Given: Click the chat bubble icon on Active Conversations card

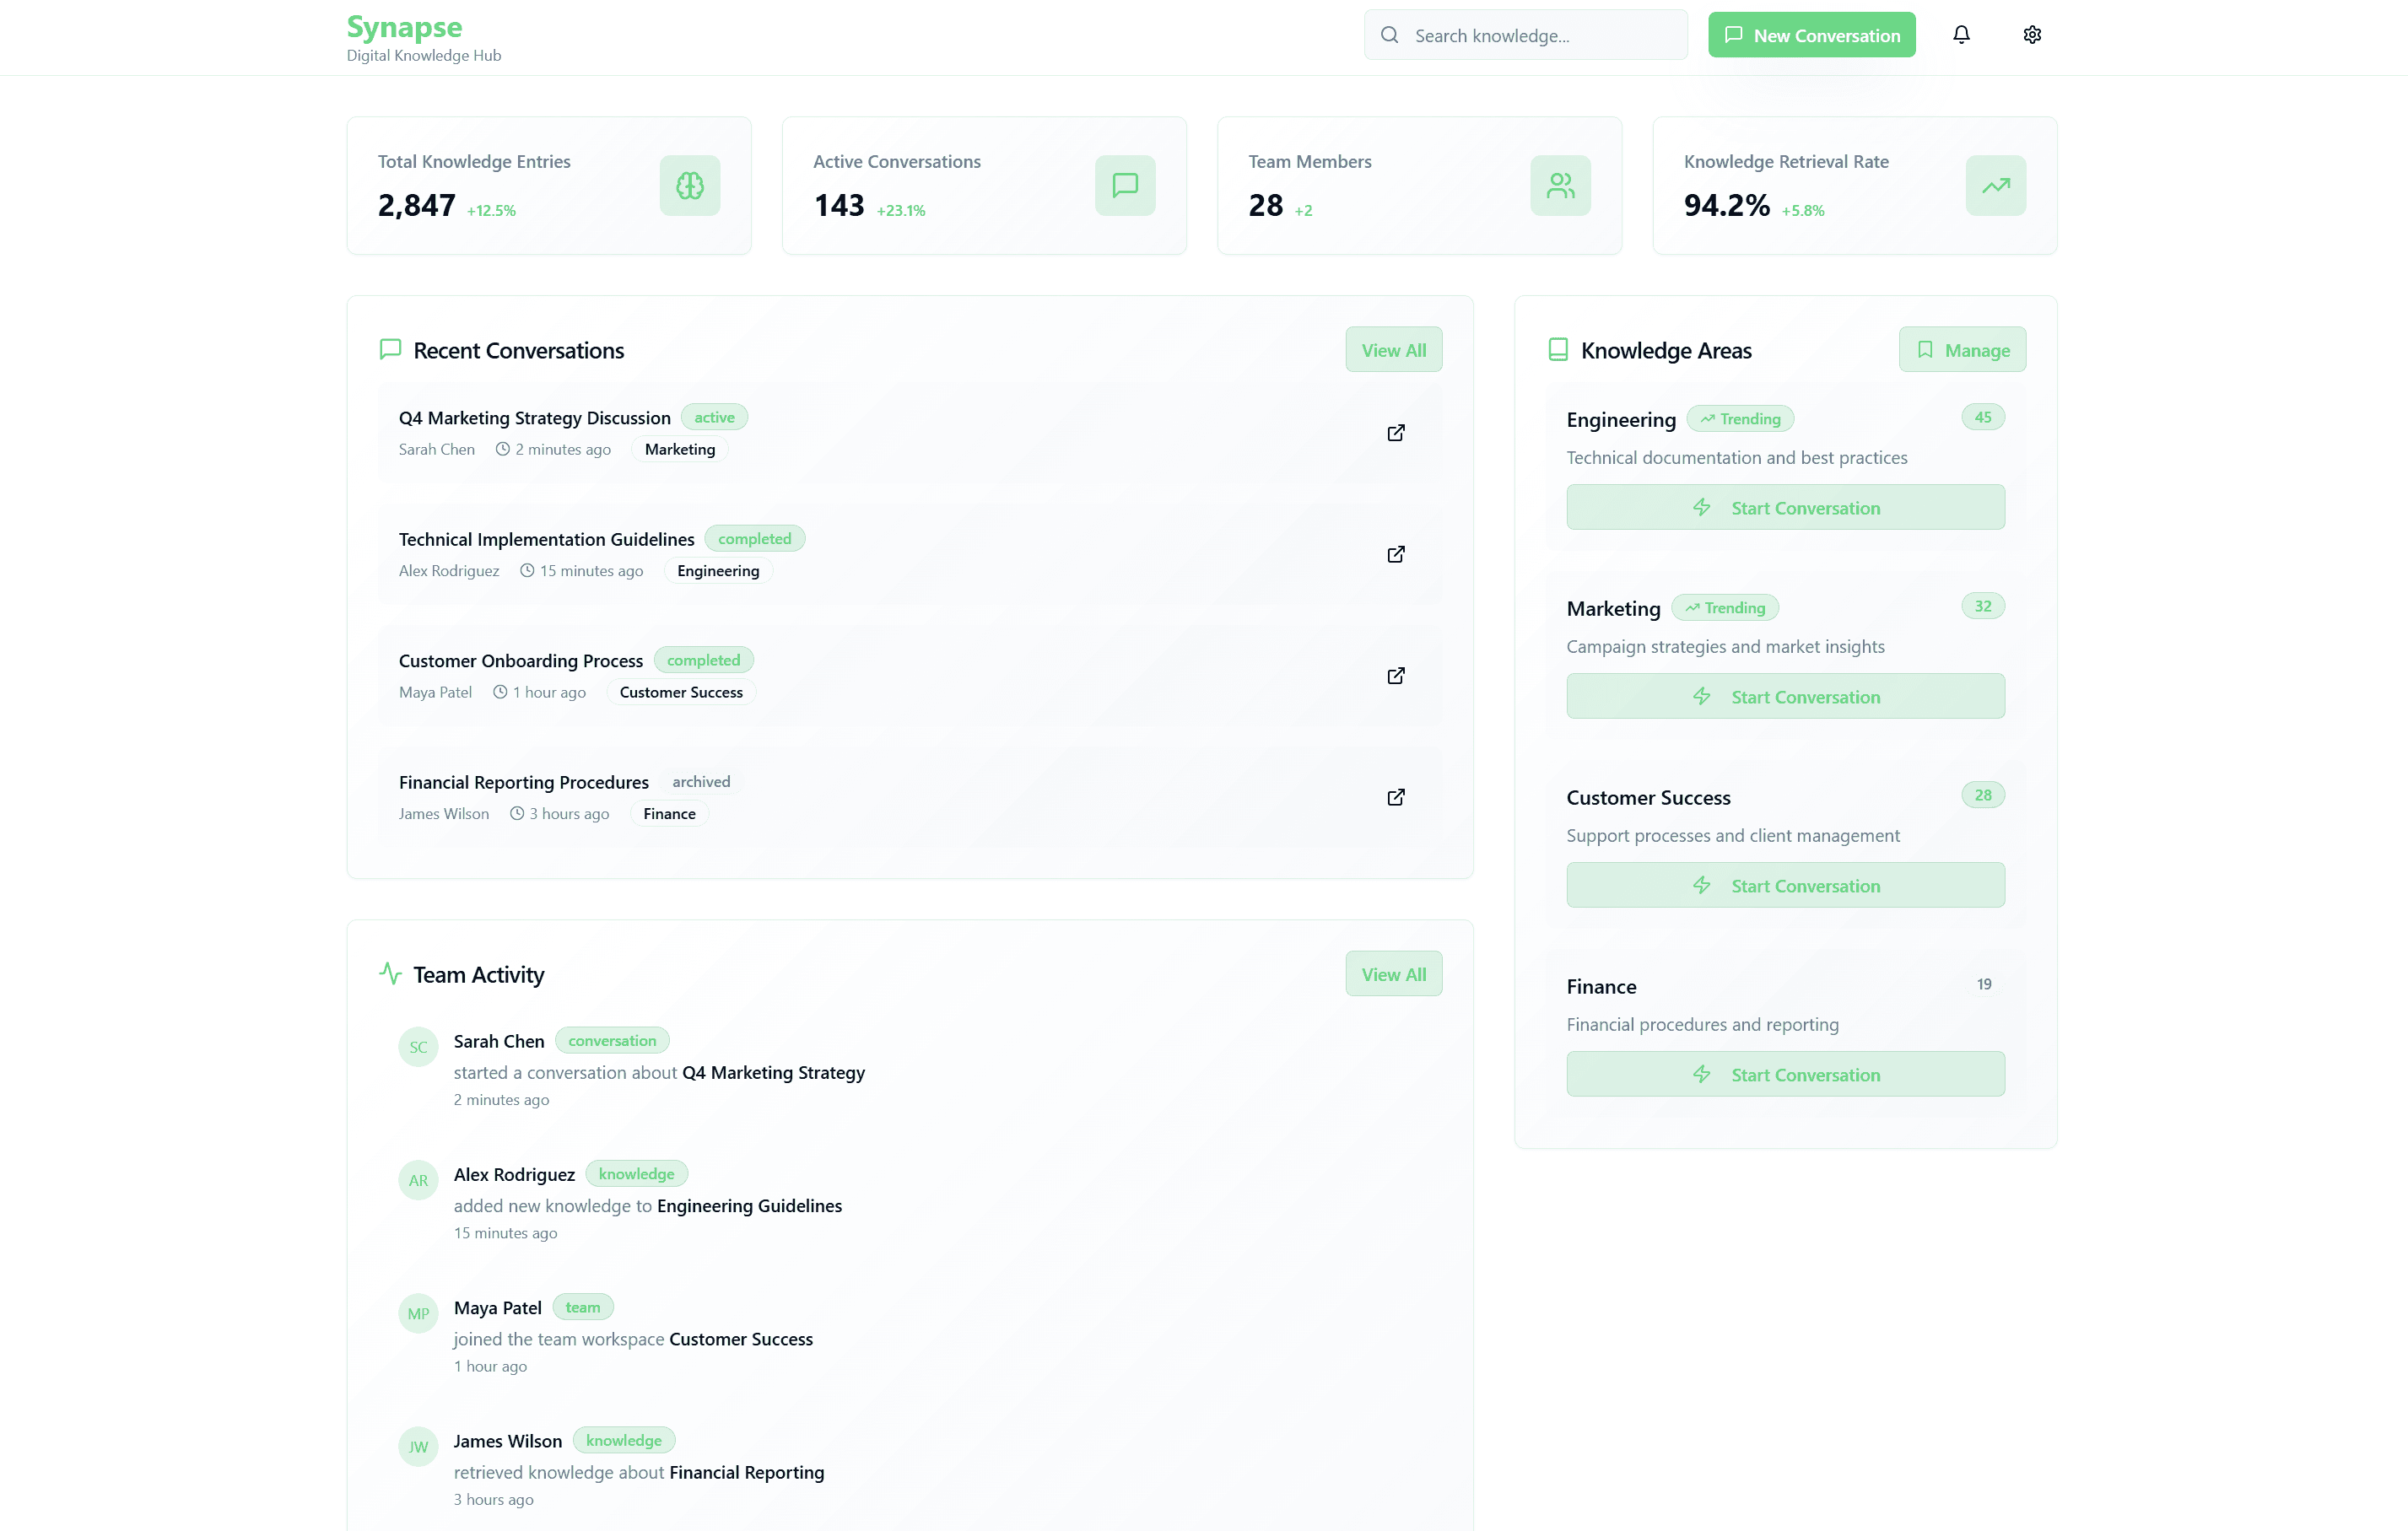Looking at the screenshot, I should click(1125, 185).
